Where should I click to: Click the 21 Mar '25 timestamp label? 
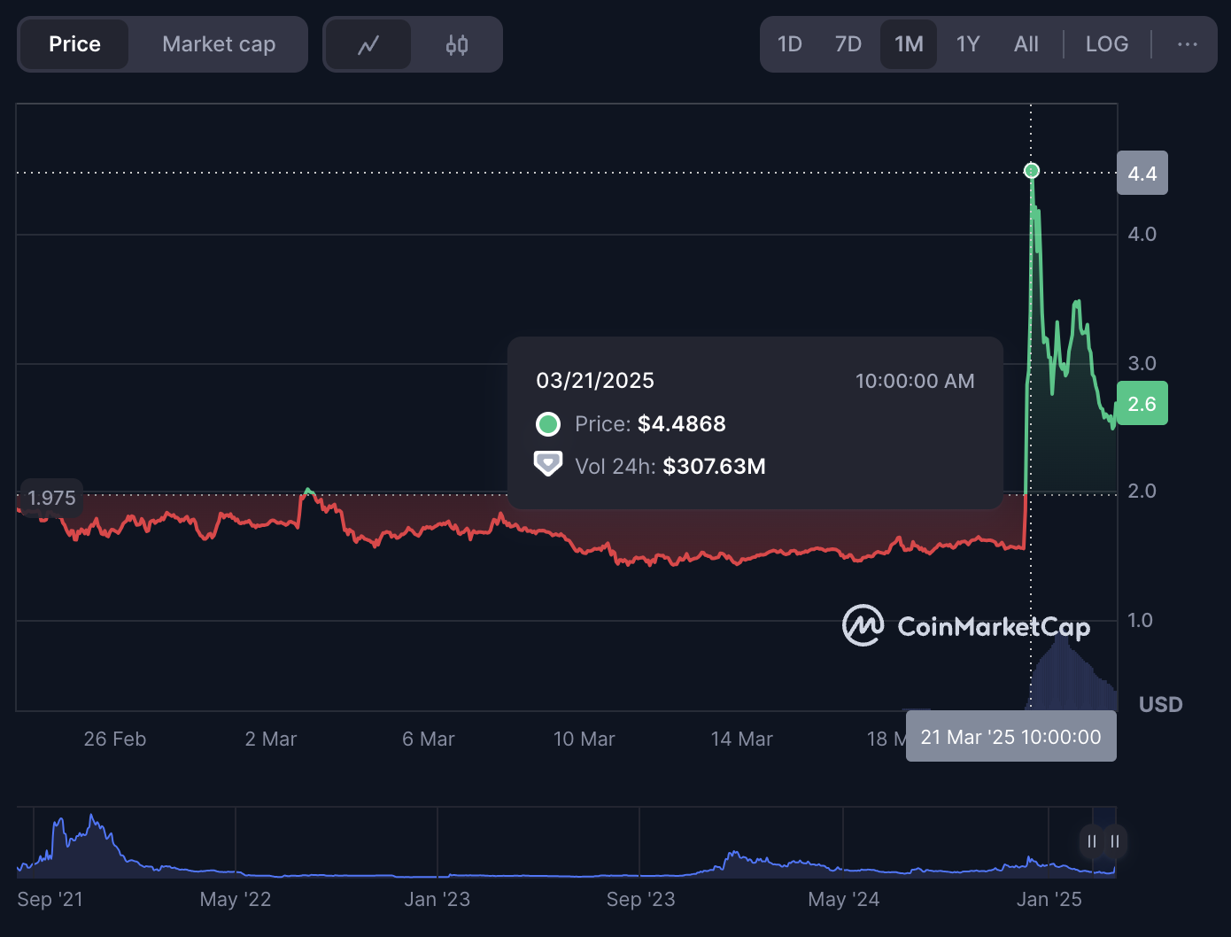point(1010,735)
